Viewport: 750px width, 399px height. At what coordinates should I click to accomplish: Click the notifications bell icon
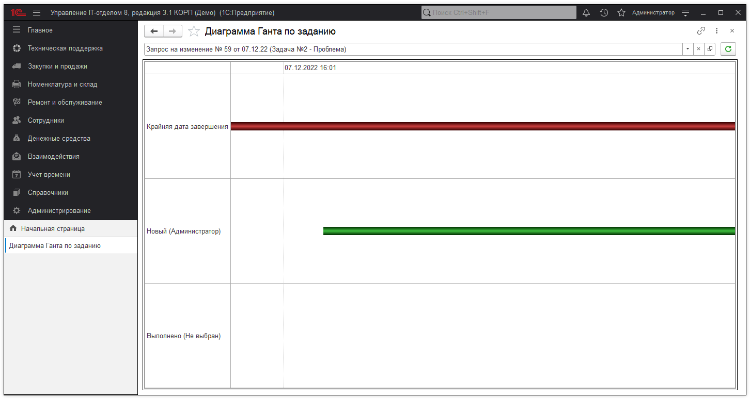click(586, 12)
